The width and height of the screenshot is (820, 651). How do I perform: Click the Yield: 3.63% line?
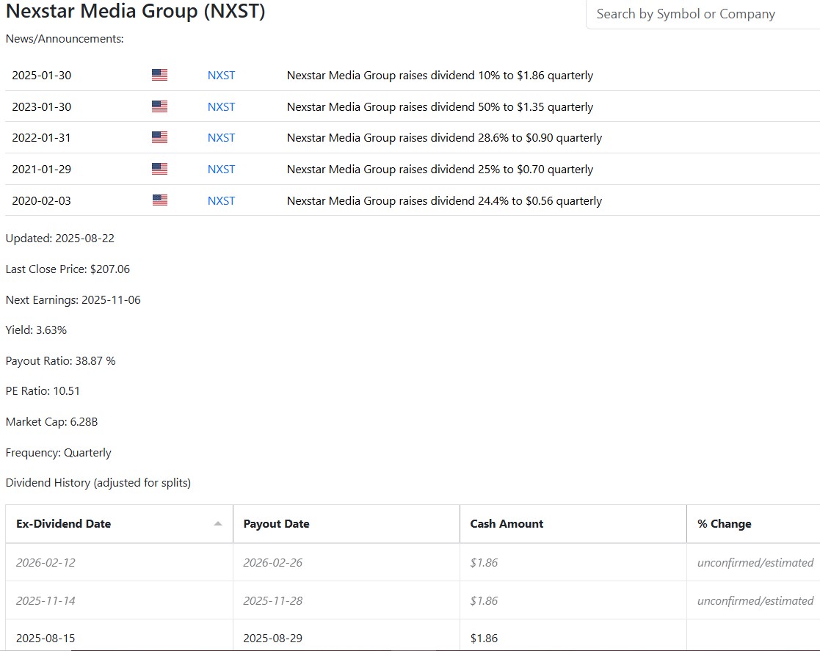pos(36,330)
